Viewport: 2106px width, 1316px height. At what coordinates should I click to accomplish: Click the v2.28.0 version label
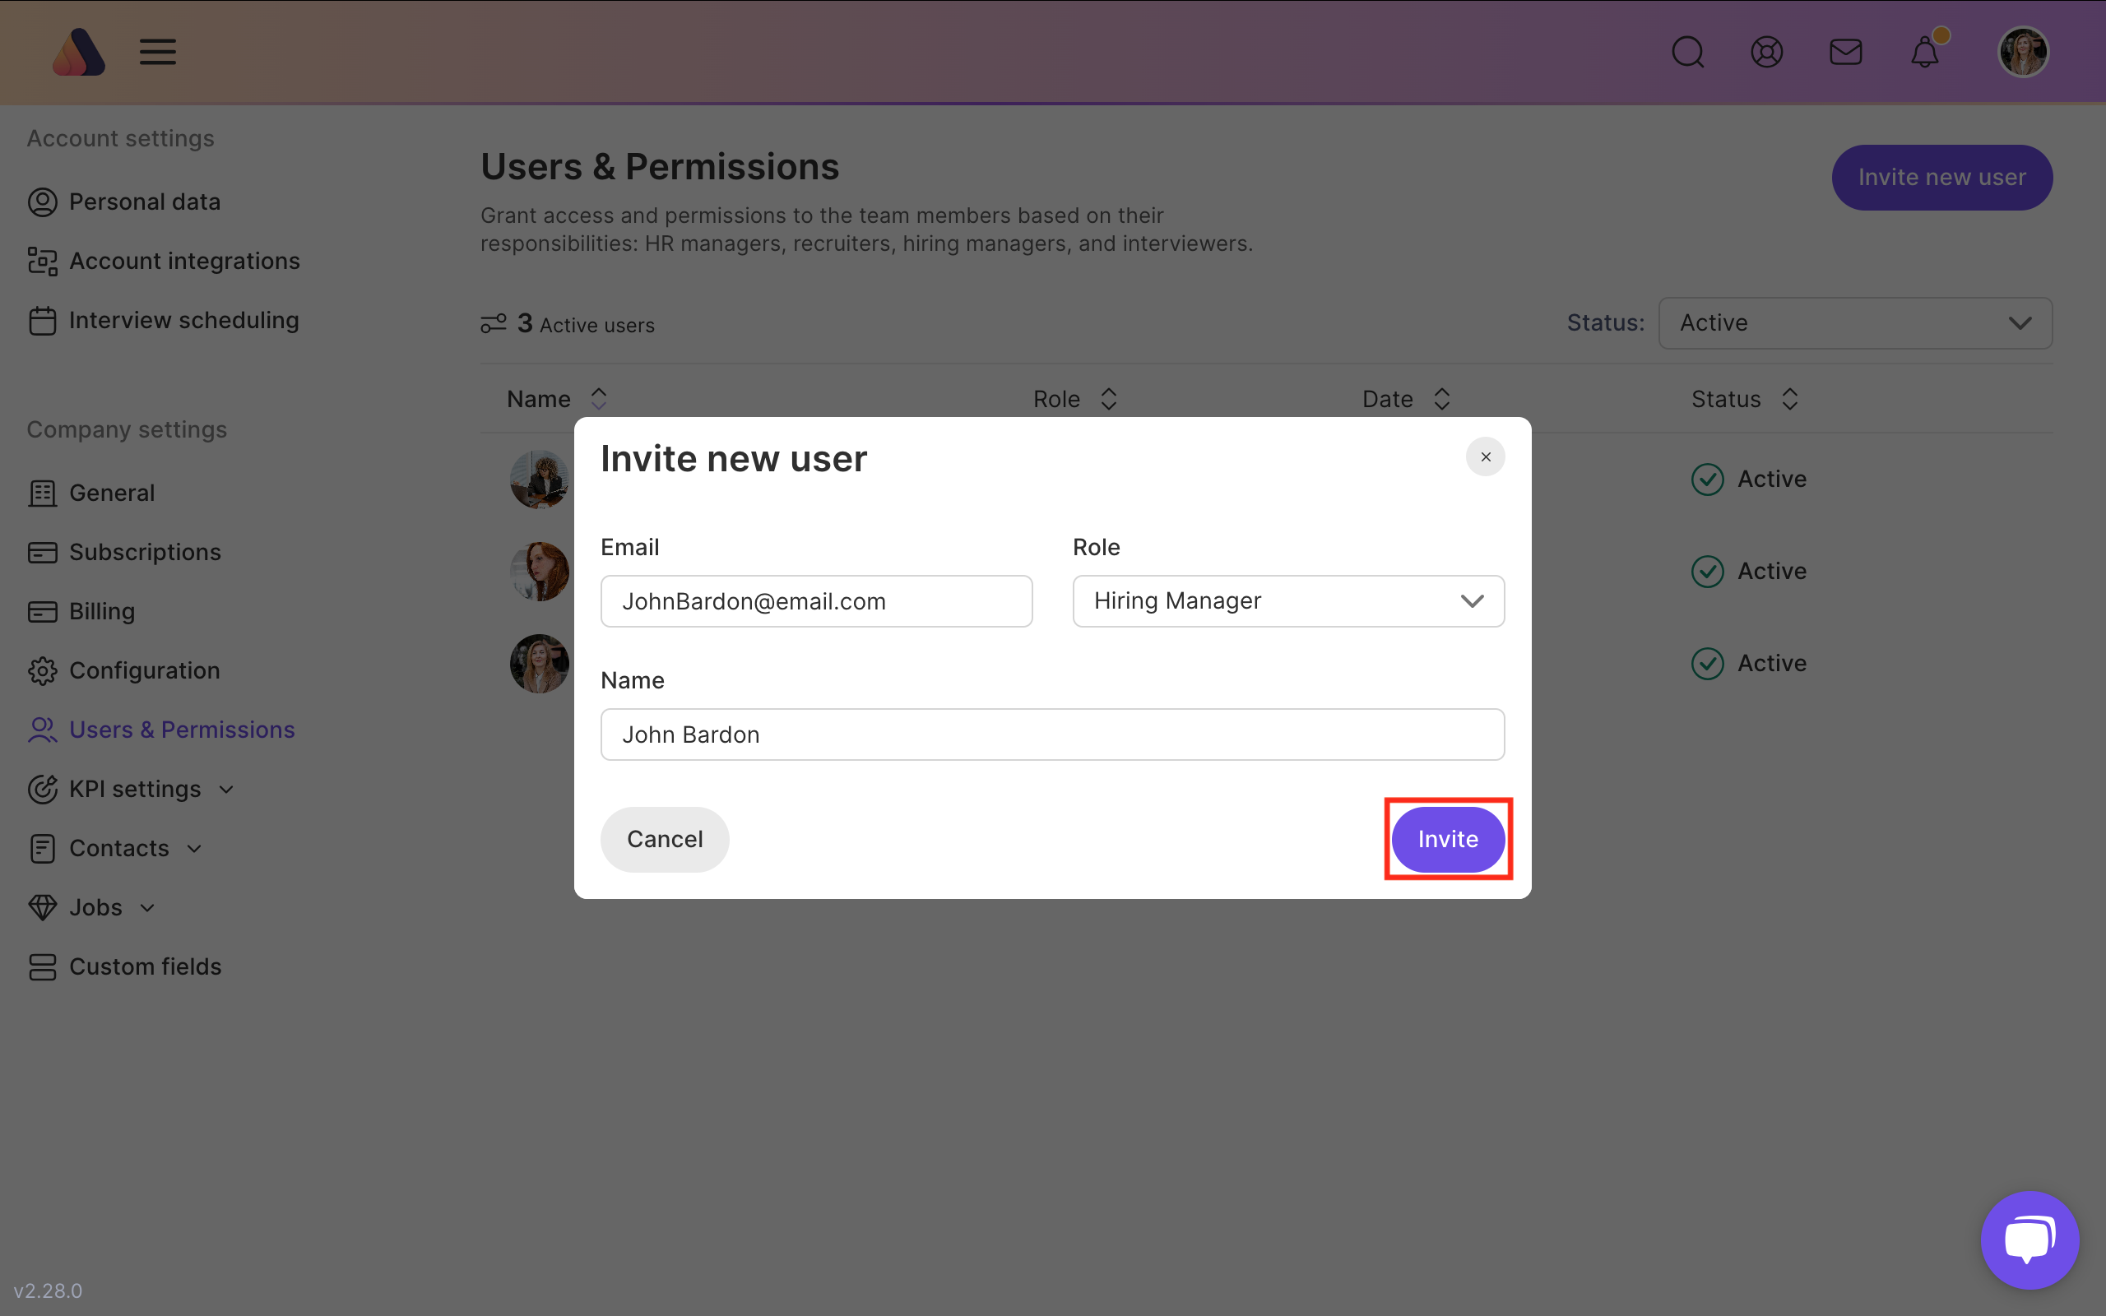point(48,1291)
